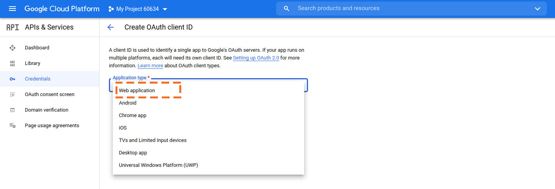This screenshot has width=555, height=189.
Task: Choose iOS application type
Action: 208,128
